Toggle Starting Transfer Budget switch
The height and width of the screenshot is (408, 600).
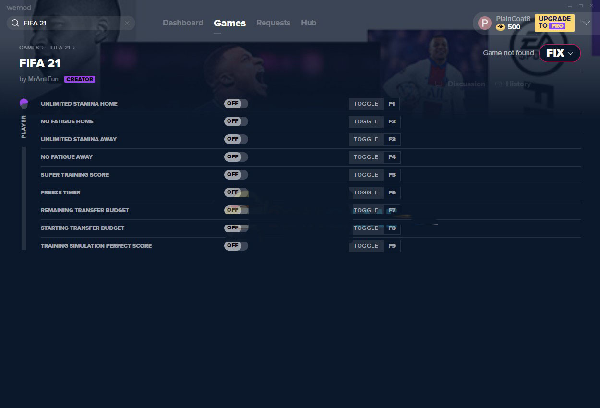pyautogui.click(x=236, y=228)
